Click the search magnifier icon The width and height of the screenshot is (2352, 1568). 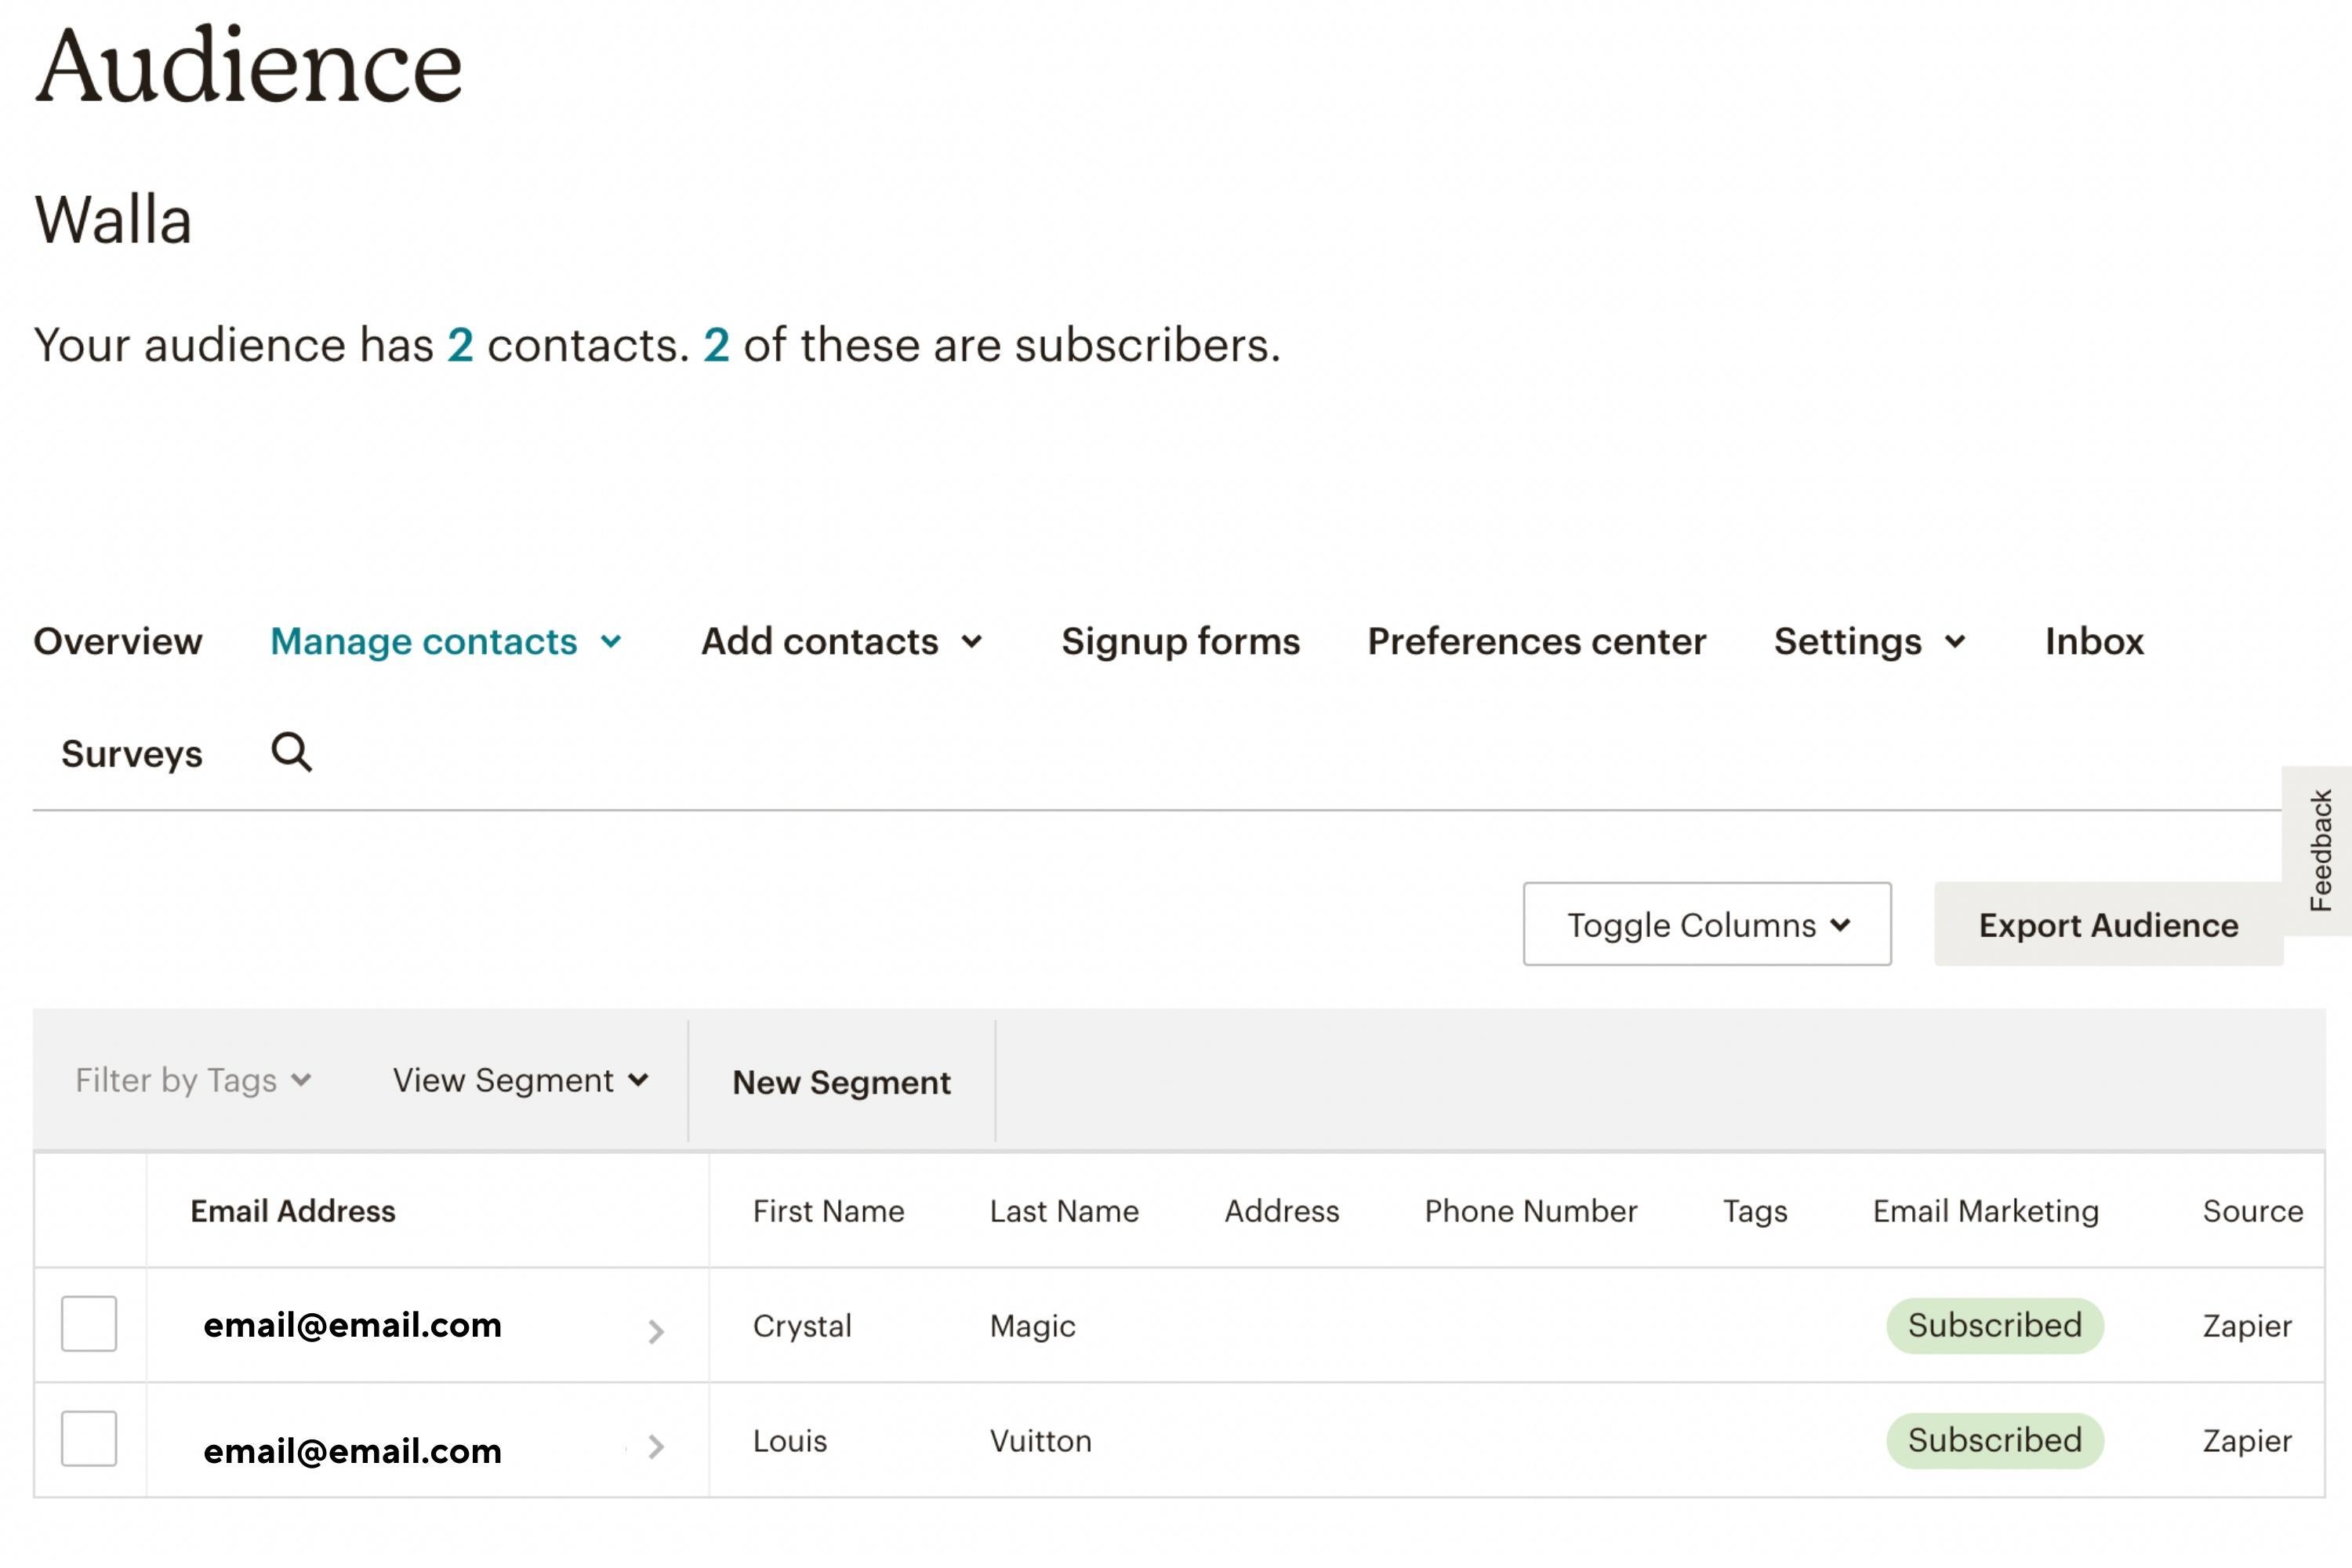pos(291,752)
